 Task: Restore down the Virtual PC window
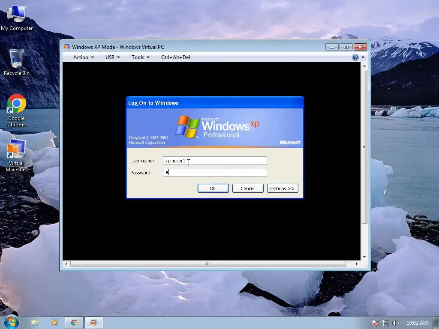(x=346, y=47)
